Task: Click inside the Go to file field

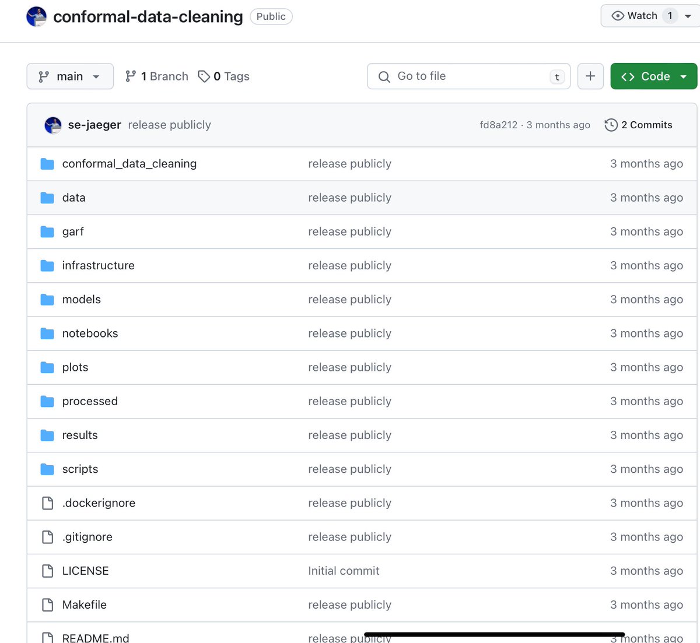Action: [467, 76]
